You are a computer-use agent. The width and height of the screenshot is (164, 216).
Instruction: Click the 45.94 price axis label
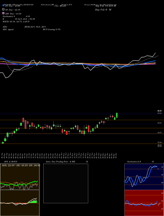point(159,113)
